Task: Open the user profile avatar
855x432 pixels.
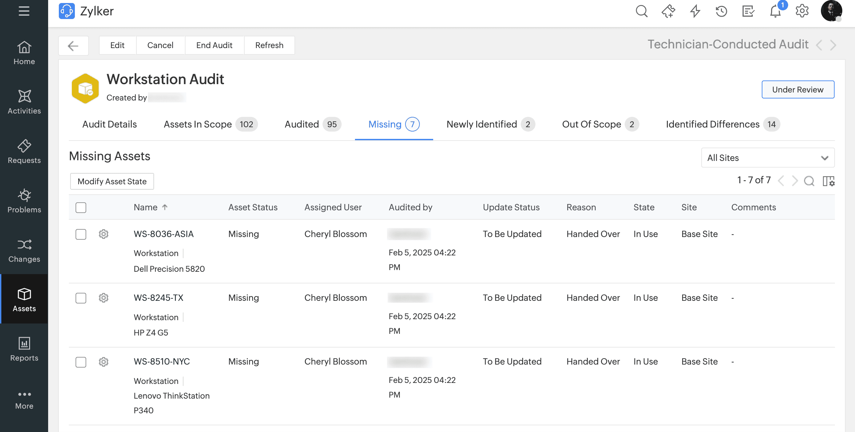Action: pyautogui.click(x=831, y=11)
